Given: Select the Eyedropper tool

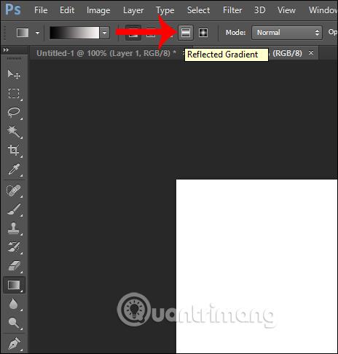Looking at the screenshot, I should (x=14, y=169).
